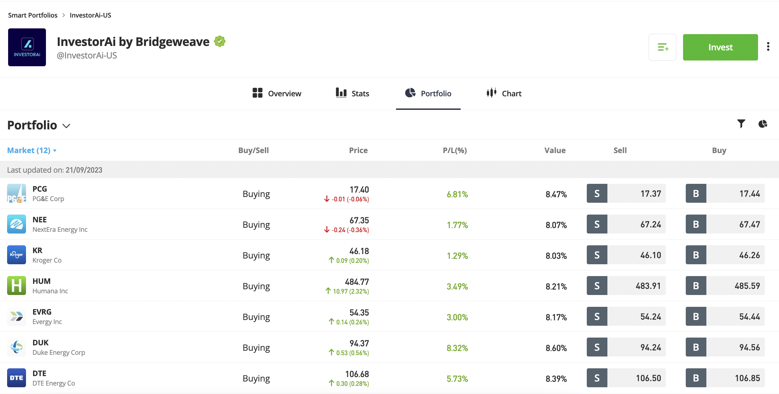Buy EVRG at 54.44
The width and height of the screenshot is (779, 394).
pos(725,316)
